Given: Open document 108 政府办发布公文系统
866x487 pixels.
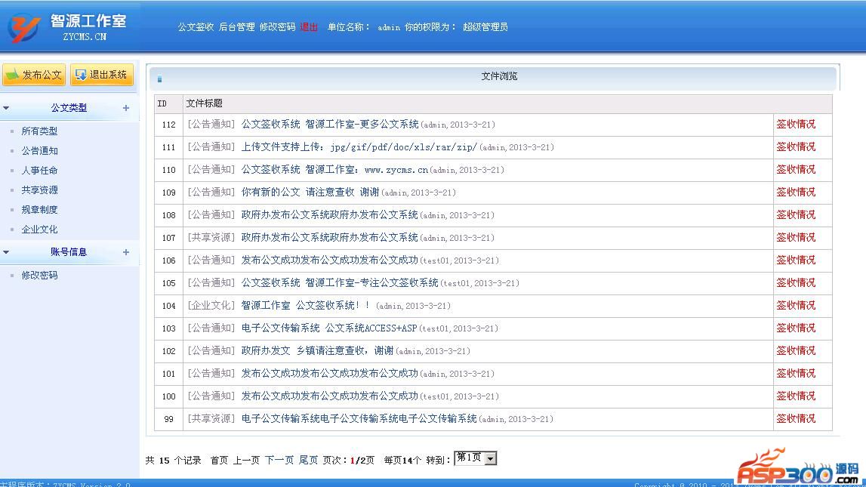Looking at the screenshot, I should tap(330, 214).
